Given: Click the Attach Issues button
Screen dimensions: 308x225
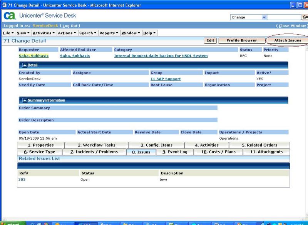Looking at the screenshot, I should pos(288,40).
